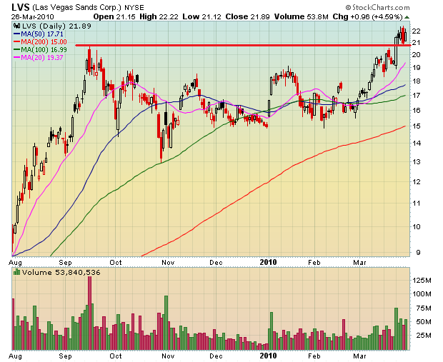
Task: Click the Nov label on the price chart axis
Action: [x=168, y=263]
